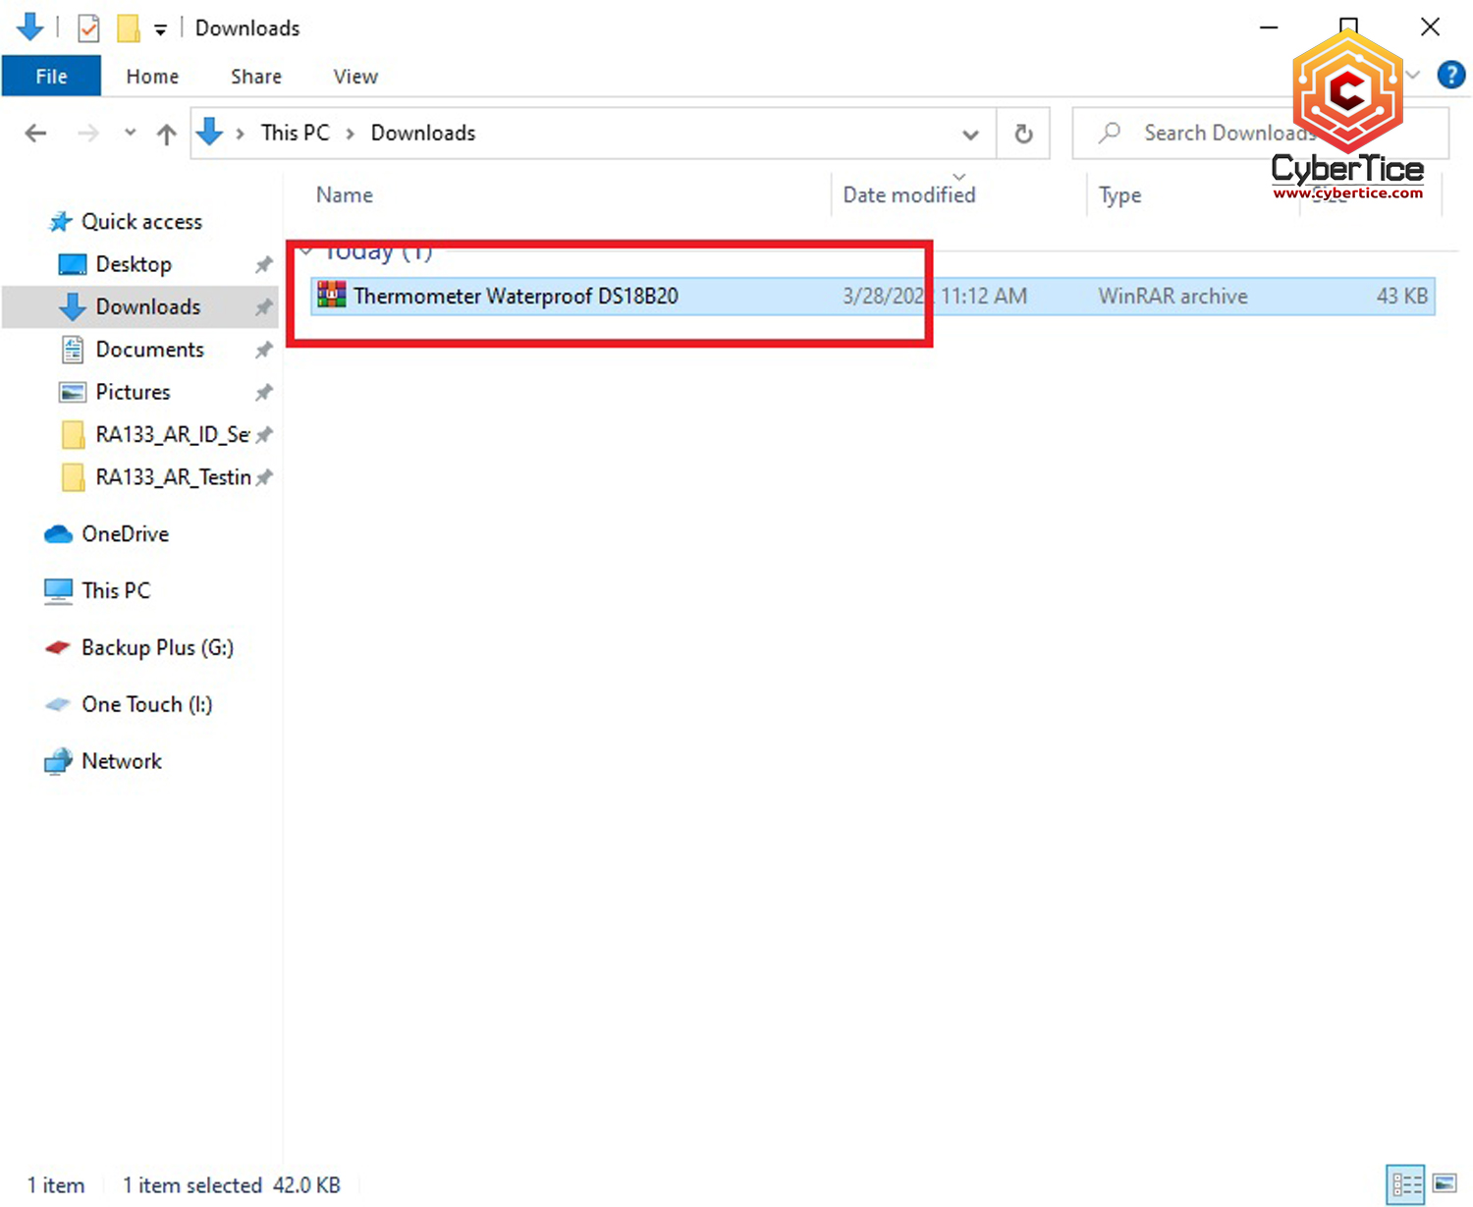
Task: Toggle the pin beside Documents
Action: coord(263,350)
